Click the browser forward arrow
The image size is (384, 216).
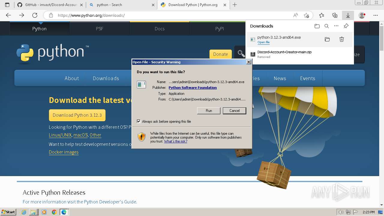tap(22, 15)
